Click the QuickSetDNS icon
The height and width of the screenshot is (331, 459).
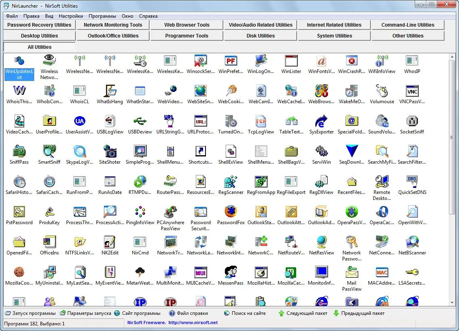tap(412, 181)
